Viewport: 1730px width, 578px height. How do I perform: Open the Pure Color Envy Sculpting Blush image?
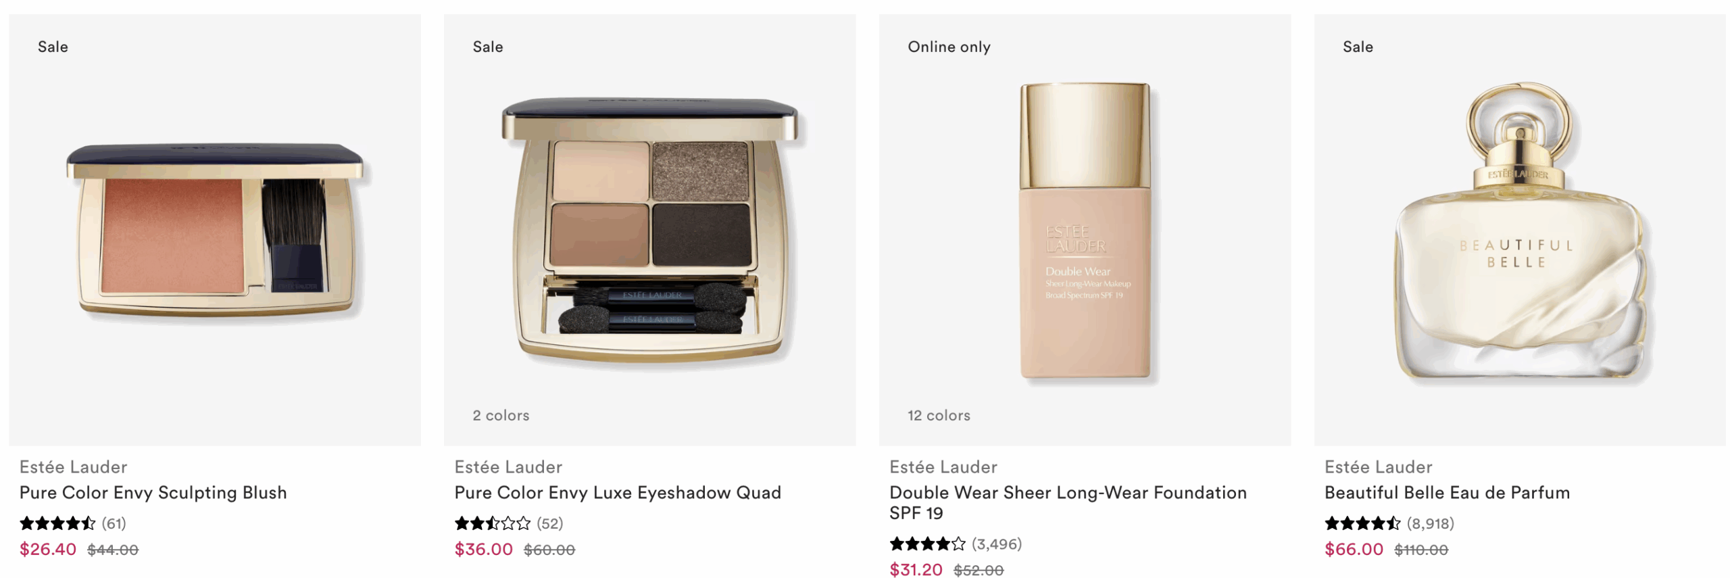(214, 229)
